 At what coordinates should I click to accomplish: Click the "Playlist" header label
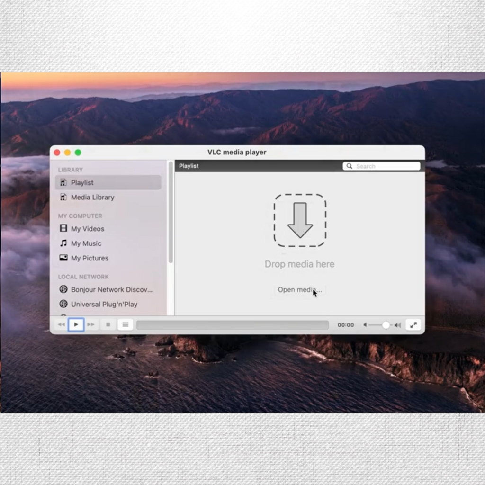click(x=189, y=166)
